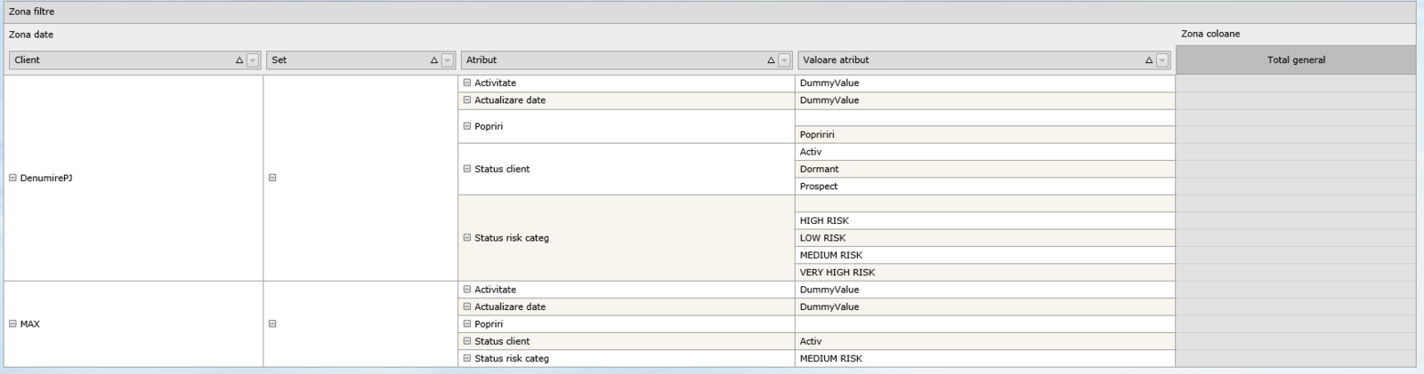Image resolution: width=1424 pixels, height=374 pixels.
Task: Collapse the Set group in MAX row
Action: (x=272, y=324)
